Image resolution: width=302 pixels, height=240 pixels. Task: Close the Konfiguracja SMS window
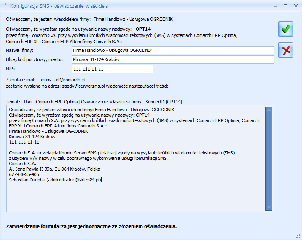point(296,6)
